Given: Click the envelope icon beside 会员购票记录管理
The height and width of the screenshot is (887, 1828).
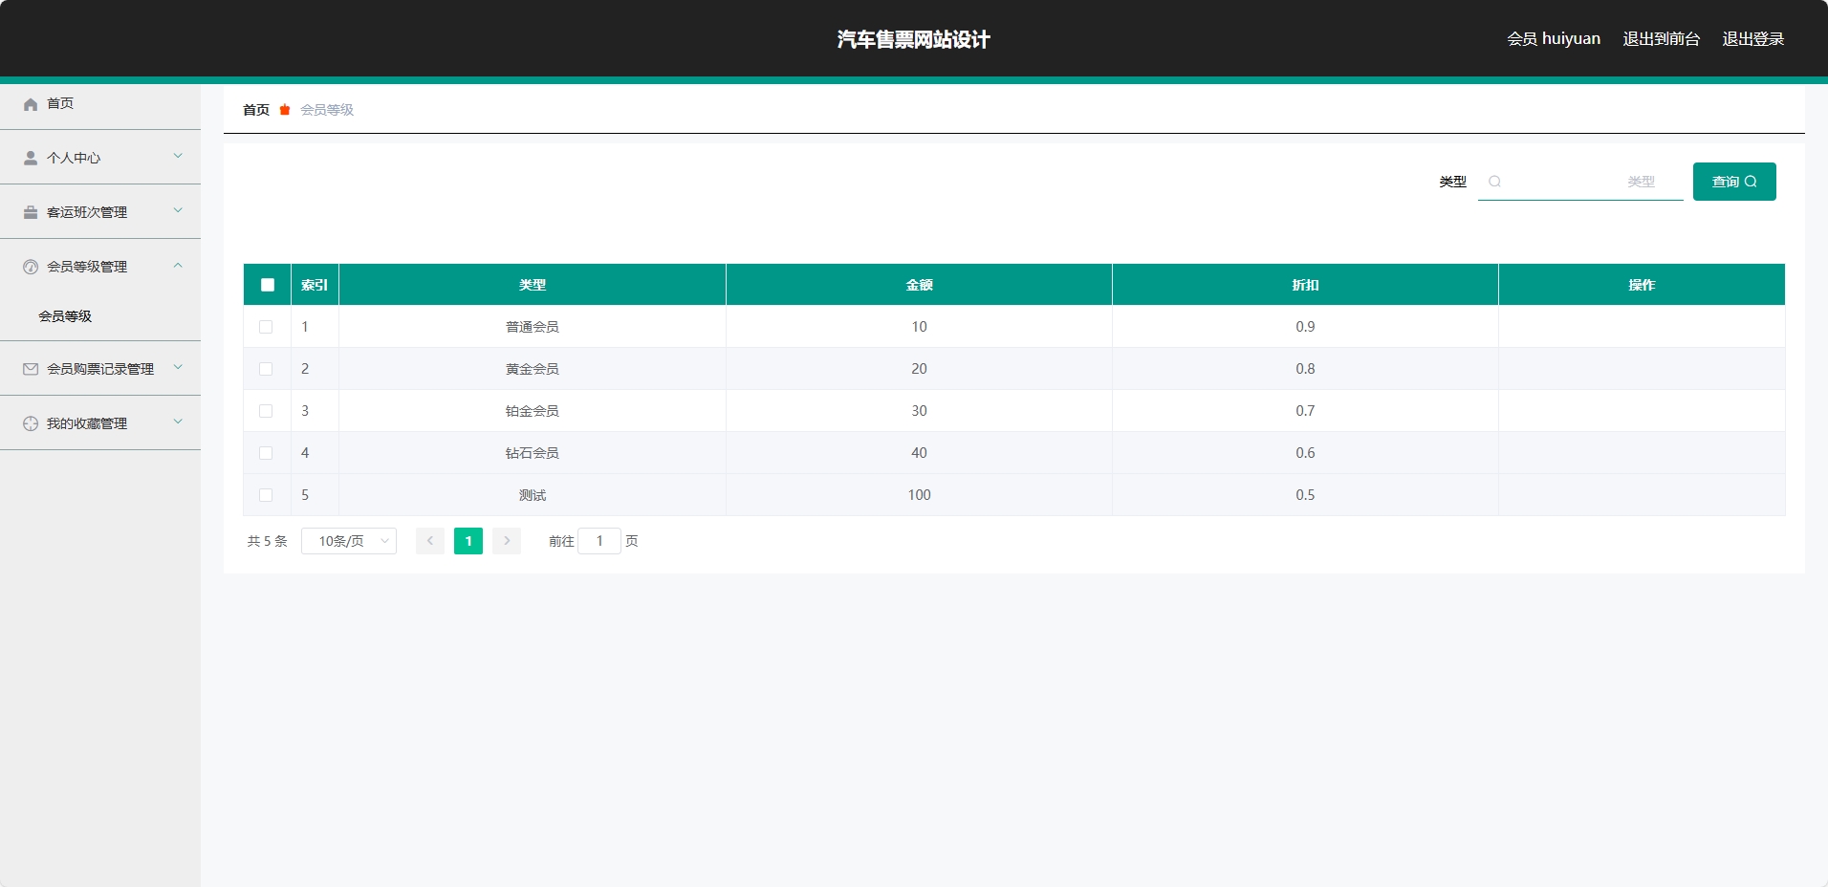Looking at the screenshot, I should [x=30, y=369].
